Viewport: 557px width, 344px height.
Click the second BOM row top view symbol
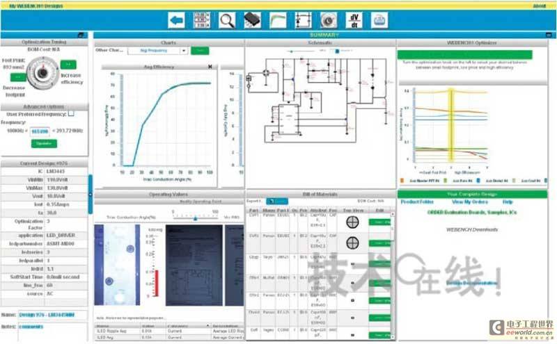coord(352,243)
